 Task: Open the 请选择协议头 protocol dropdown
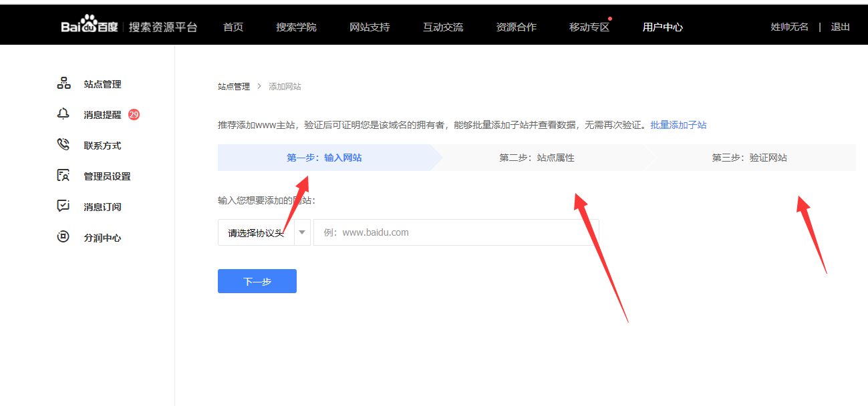[x=264, y=232]
